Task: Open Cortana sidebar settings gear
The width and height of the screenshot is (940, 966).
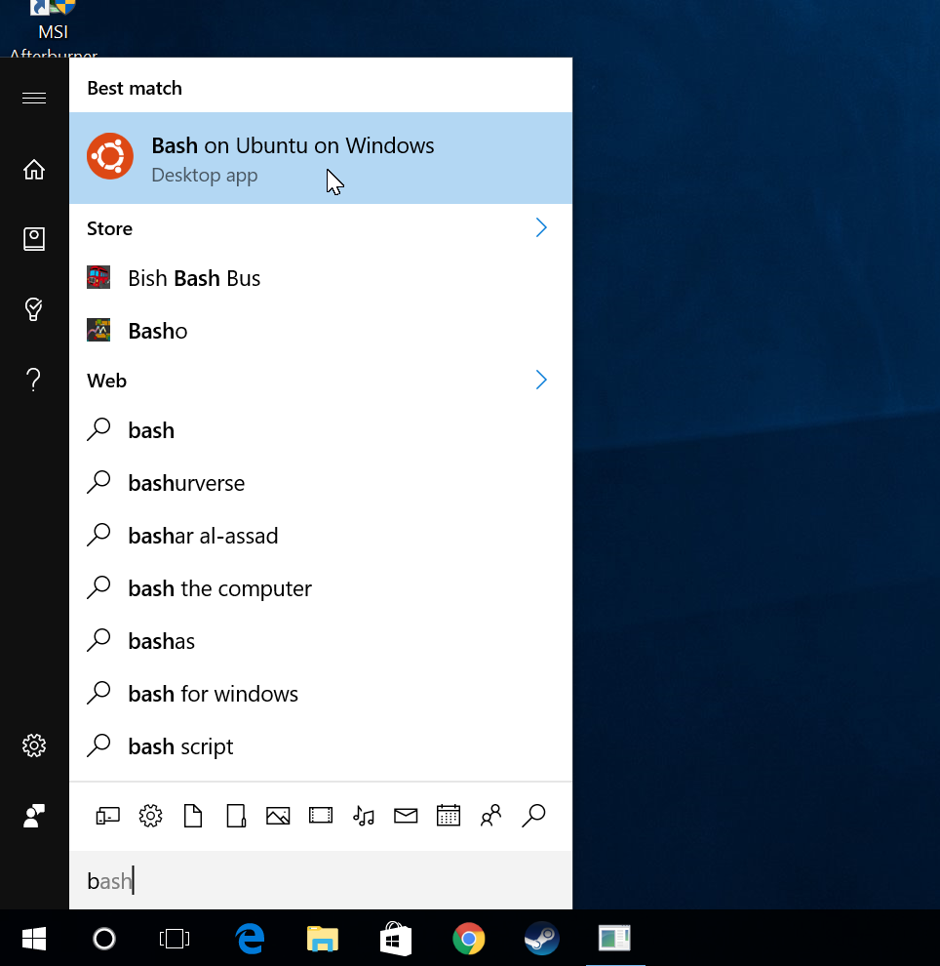Action: (34, 745)
